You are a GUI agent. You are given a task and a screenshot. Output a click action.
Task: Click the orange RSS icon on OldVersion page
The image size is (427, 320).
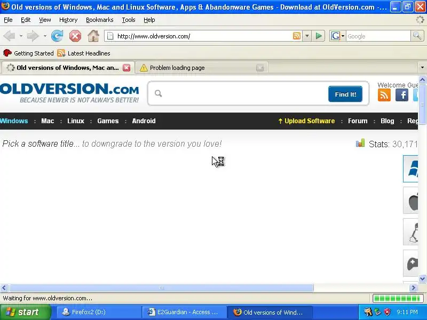[x=384, y=95]
